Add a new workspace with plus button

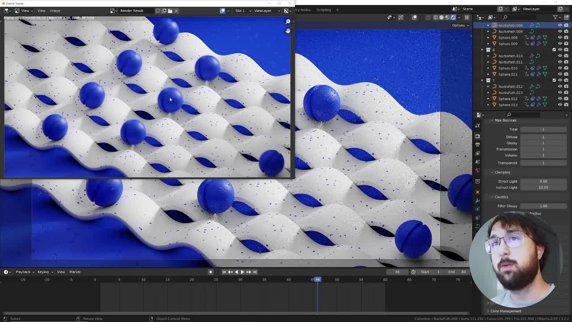(337, 10)
